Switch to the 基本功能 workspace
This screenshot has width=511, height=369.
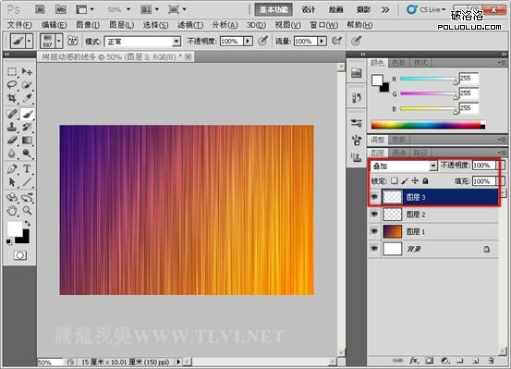[274, 10]
